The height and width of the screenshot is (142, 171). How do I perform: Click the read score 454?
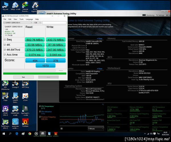[35, 60]
